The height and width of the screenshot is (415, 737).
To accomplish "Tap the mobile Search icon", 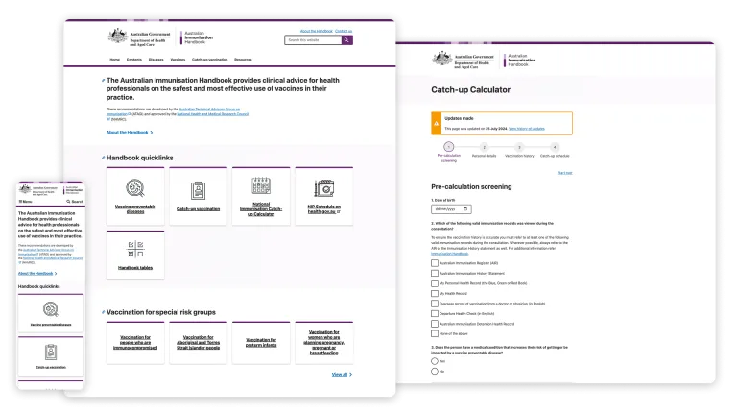I will [68, 202].
